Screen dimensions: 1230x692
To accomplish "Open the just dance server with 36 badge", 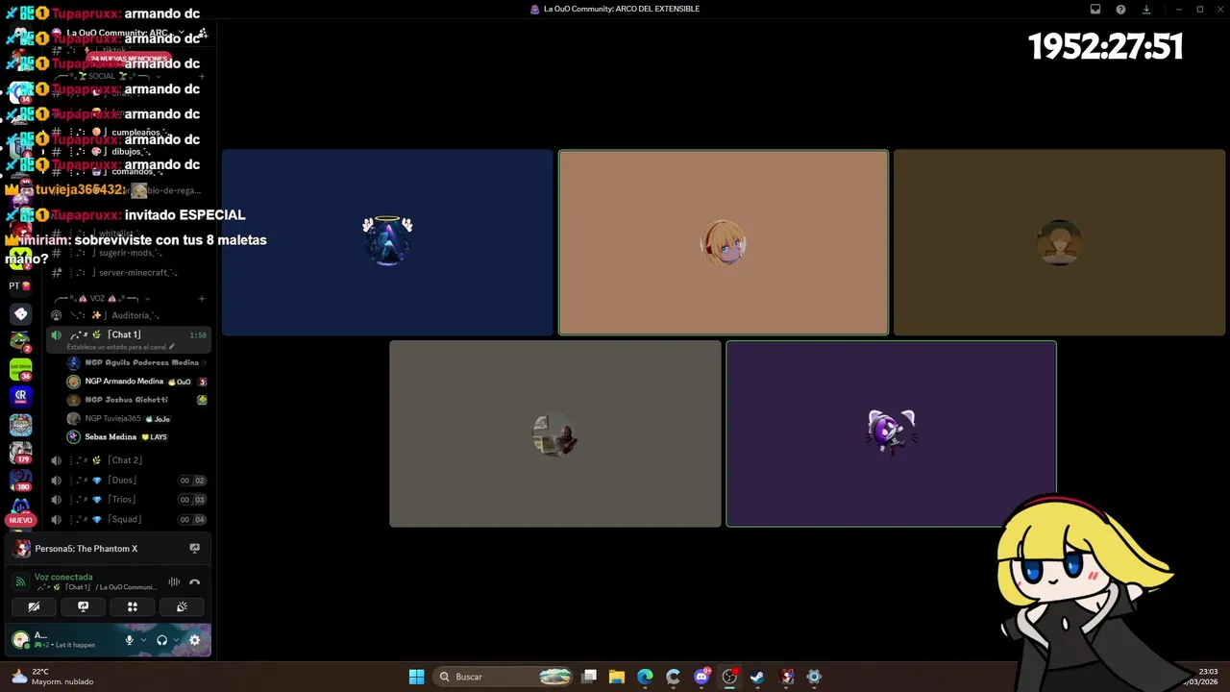I will click(x=20, y=368).
